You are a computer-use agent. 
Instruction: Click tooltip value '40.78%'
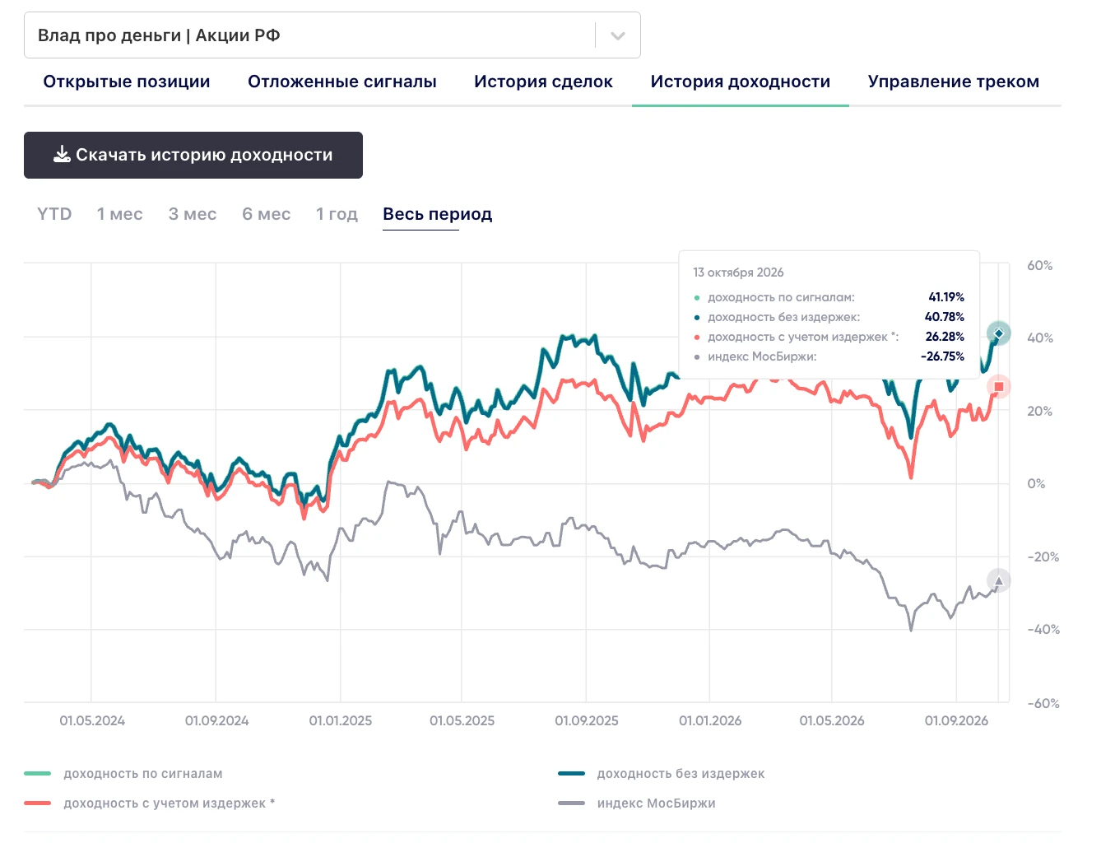pos(945,317)
